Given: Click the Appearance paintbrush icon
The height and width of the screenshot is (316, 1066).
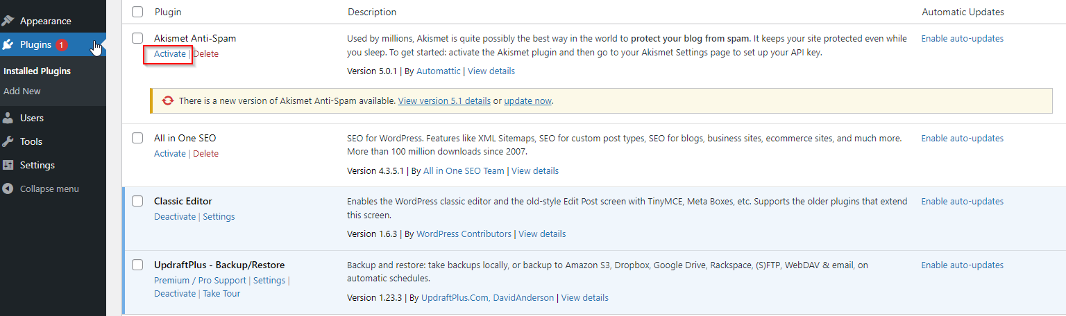Looking at the screenshot, I should pos(8,21).
